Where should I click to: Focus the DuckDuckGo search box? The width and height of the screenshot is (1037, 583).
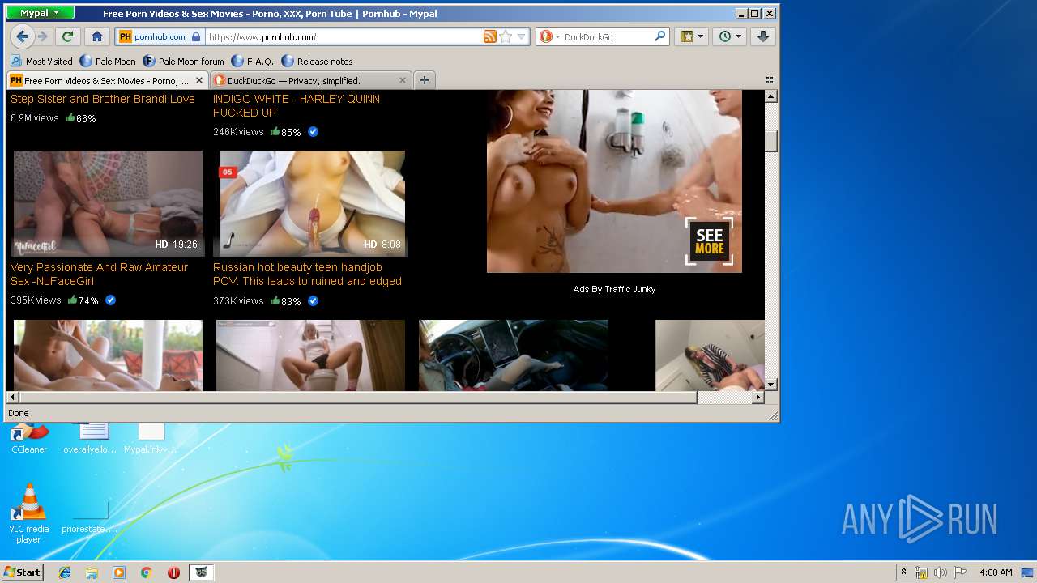point(608,36)
